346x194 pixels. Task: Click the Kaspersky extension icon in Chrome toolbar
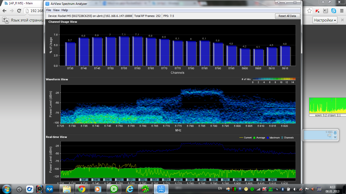pyautogui.click(x=317, y=11)
